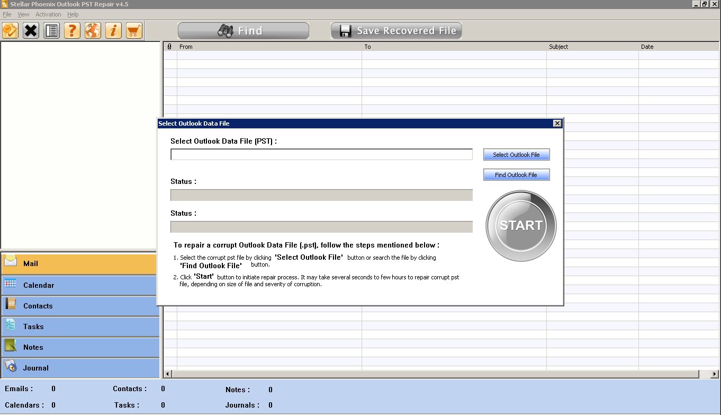The width and height of the screenshot is (721, 415).
Task: Open the File menu
Action: click(7, 14)
